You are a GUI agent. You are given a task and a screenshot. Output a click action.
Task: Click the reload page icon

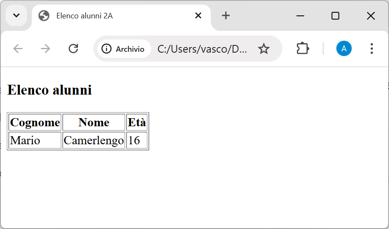point(73,48)
